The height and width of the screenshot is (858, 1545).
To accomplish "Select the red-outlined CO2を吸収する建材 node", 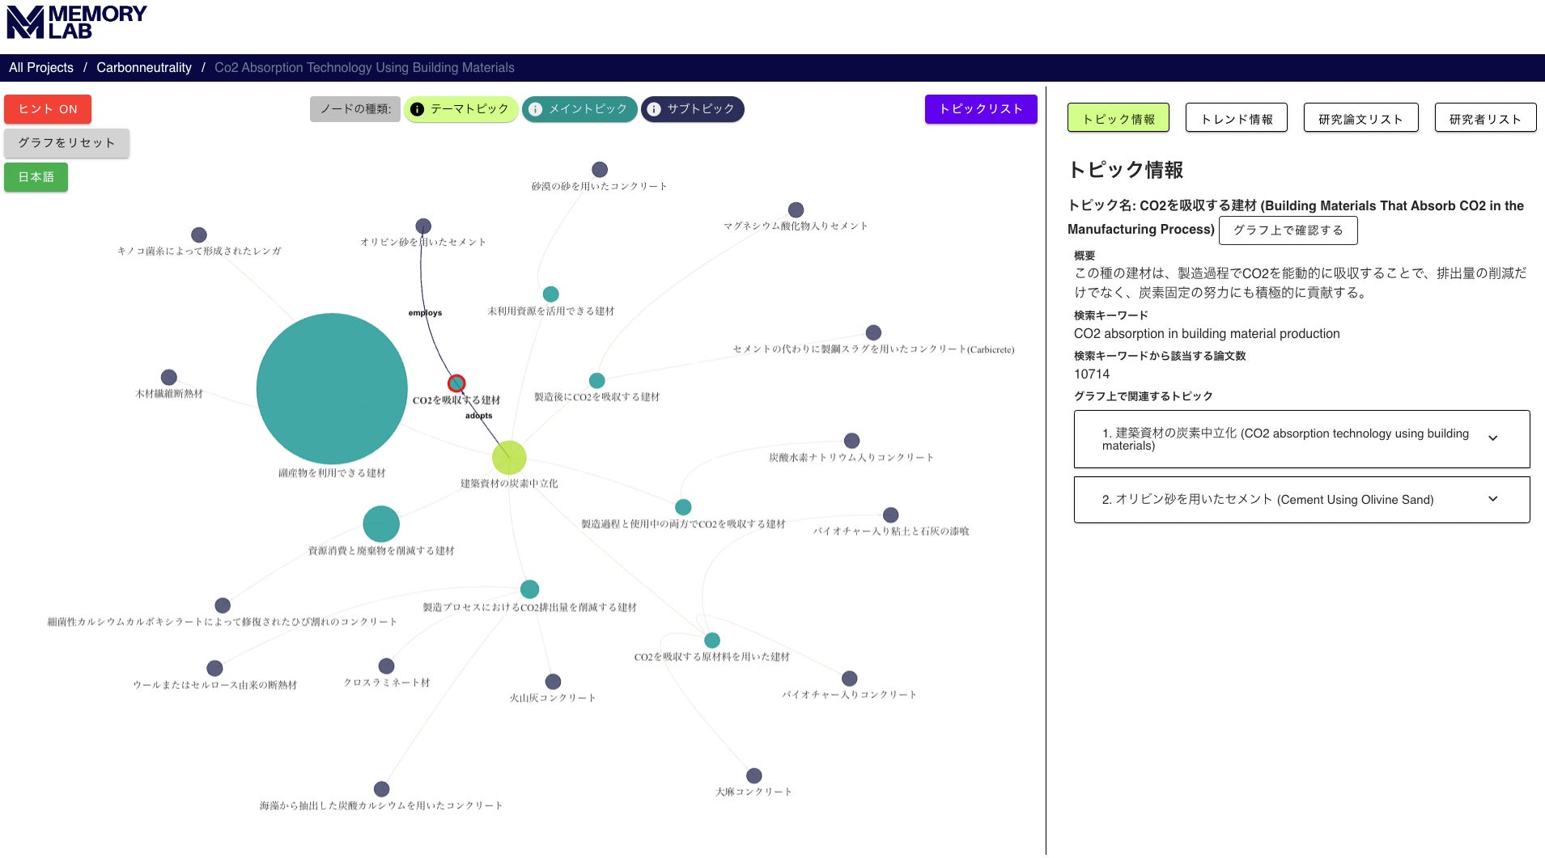I will [456, 383].
